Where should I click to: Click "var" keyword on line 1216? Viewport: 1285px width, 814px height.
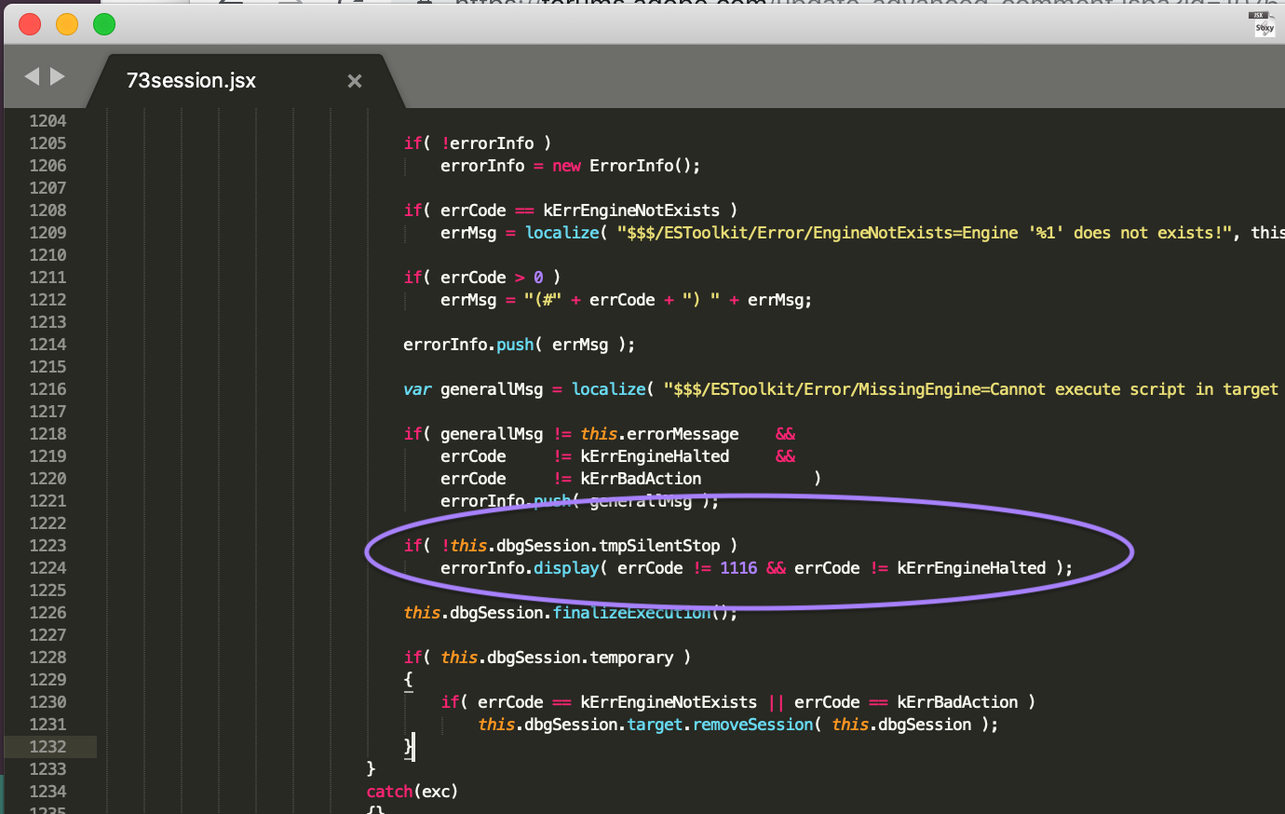(x=417, y=389)
